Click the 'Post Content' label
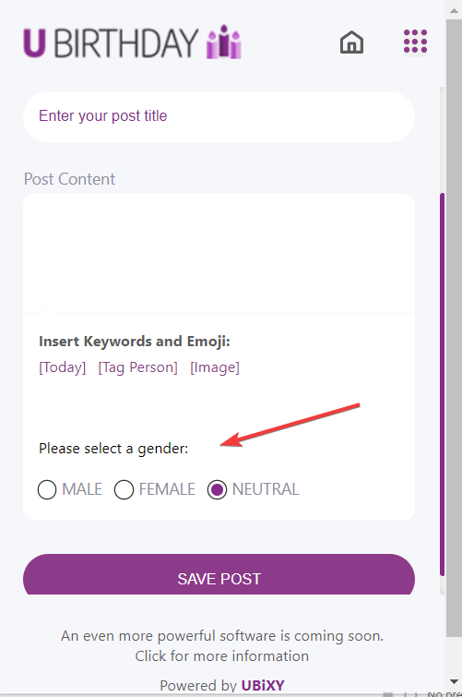The height and width of the screenshot is (697, 462). (69, 179)
